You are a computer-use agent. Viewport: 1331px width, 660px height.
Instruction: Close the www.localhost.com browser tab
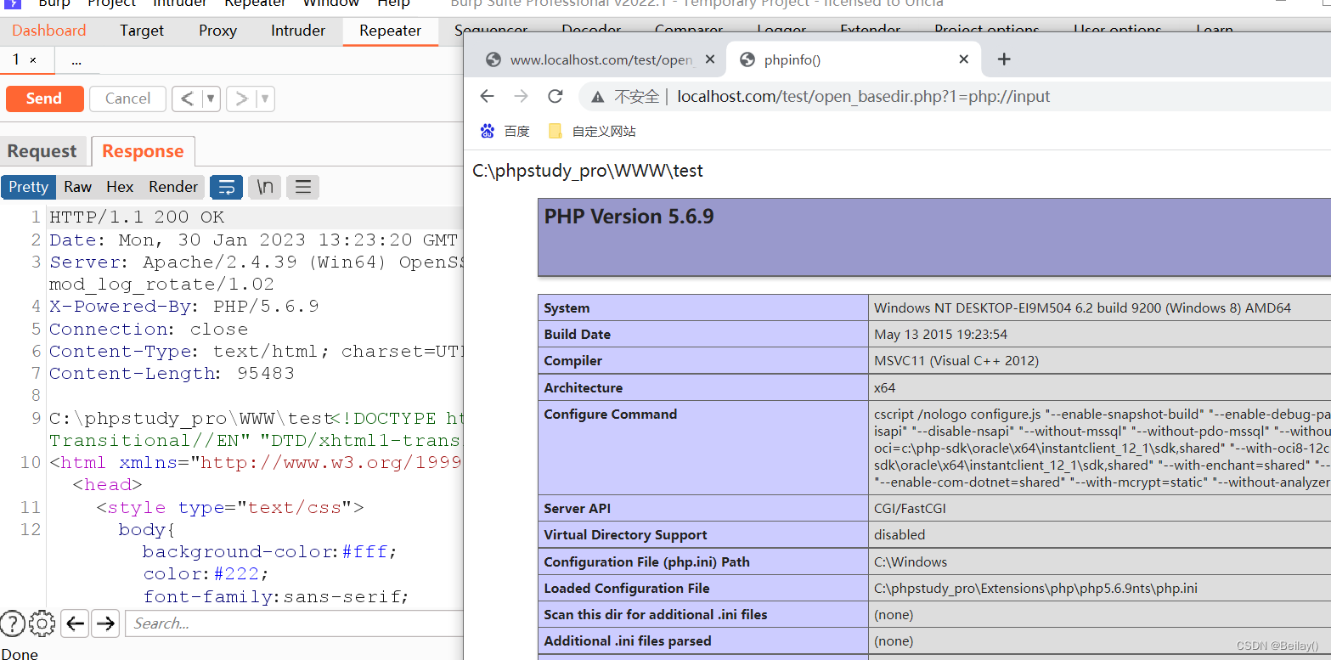point(710,59)
